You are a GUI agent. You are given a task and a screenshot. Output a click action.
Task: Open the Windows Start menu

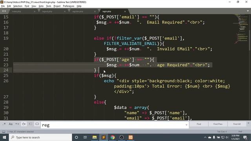[4, 137]
